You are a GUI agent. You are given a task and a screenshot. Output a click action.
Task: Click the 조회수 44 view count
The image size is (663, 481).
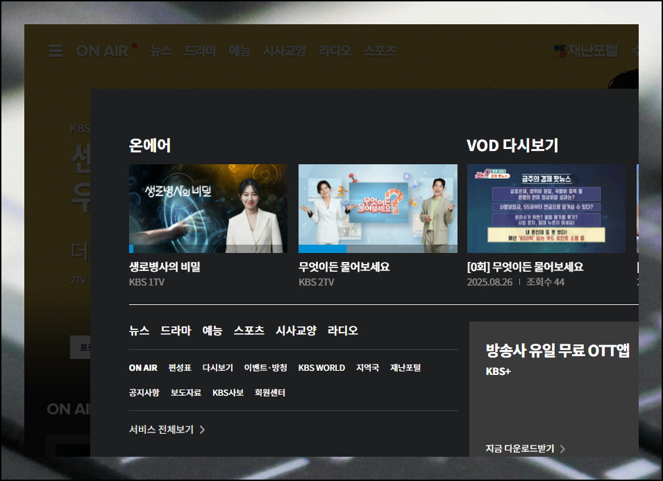point(545,282)
